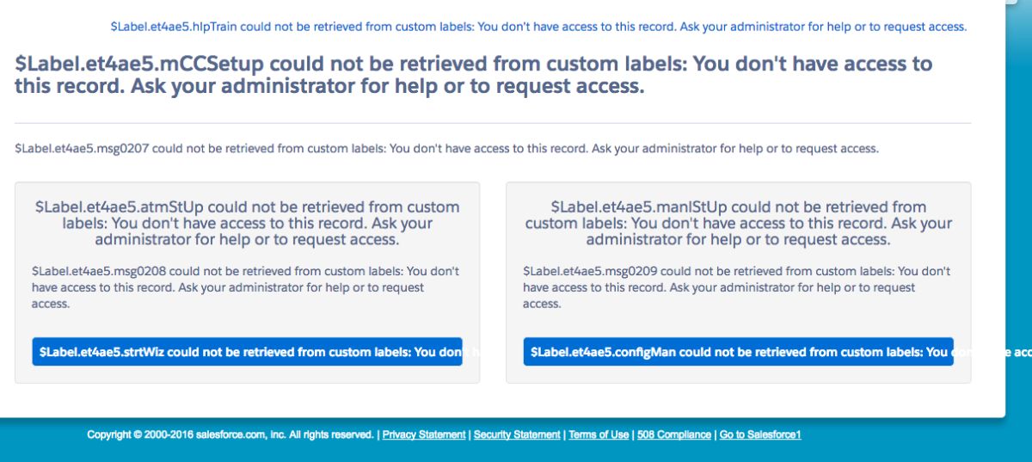
Task: Open the 508 Compliance link
Action: (x=673, y=435)
